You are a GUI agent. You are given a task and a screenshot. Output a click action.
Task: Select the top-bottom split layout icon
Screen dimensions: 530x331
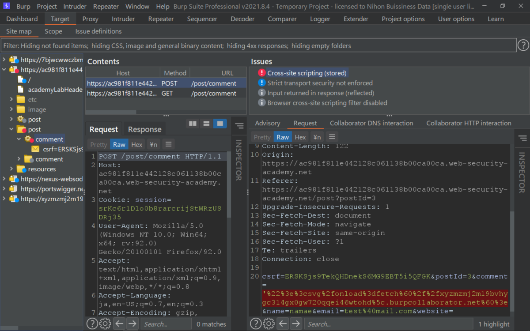coord(206,124)
